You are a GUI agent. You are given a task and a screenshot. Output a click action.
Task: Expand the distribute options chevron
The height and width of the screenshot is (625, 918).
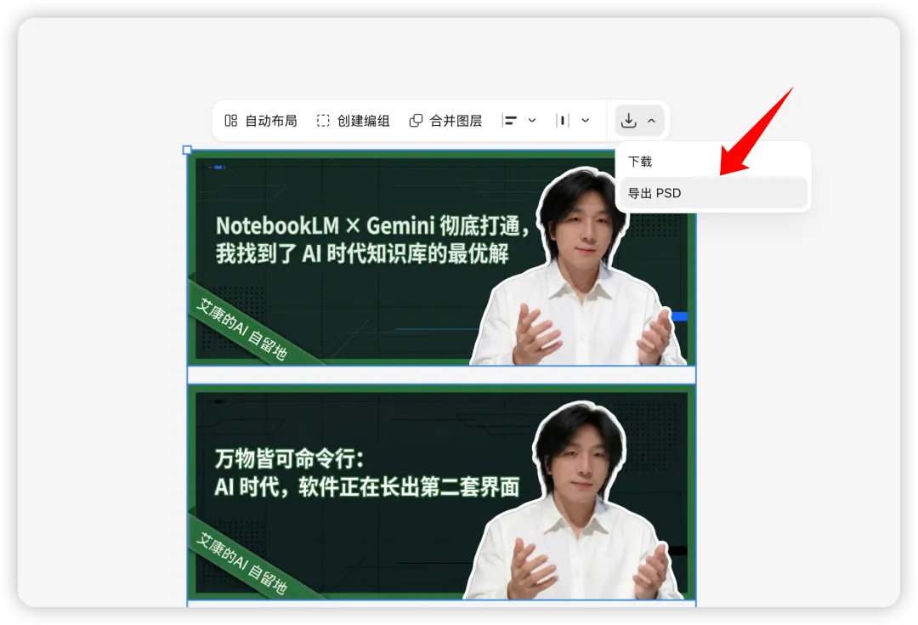point(585,121)
